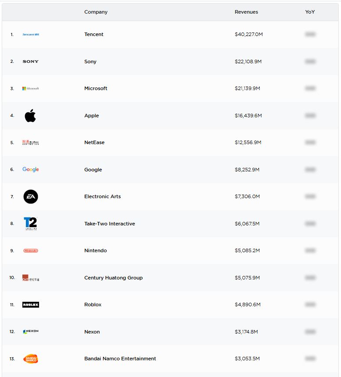Viewport: 341px width, 377px height.
Task: Open the NetEase company name
Action: click(94, 142)
